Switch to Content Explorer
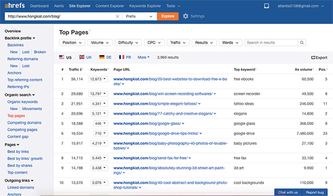This screenshot has height=196, width=333. tap(109, 6)
